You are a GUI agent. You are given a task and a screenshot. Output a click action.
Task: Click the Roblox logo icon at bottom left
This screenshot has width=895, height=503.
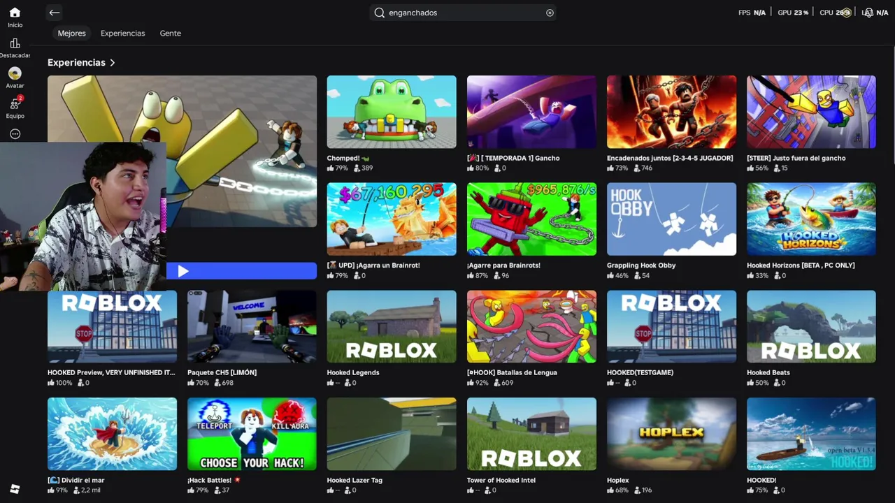tap(15, 488)
